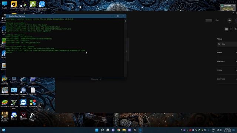
Task: Click the CPU Usage desktop gadget
Action: click(x=227, y=7)
